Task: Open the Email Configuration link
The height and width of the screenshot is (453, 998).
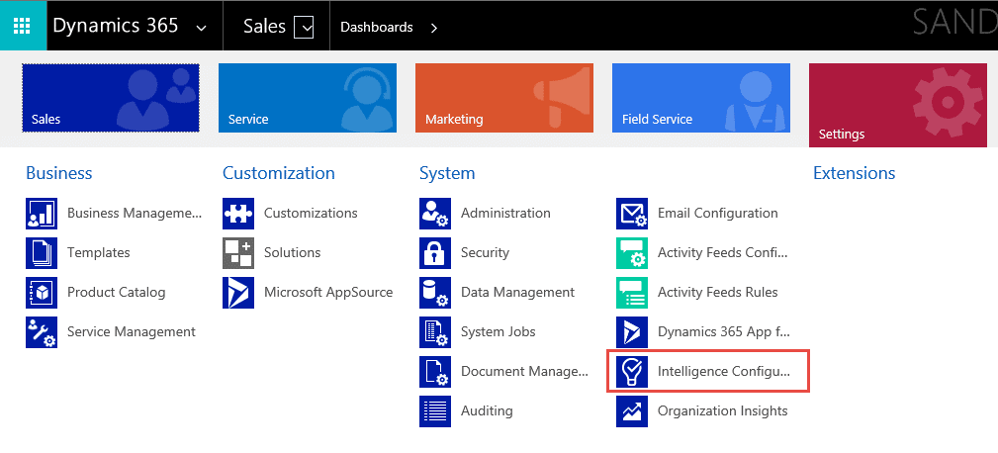Action: tap(717, 213)
